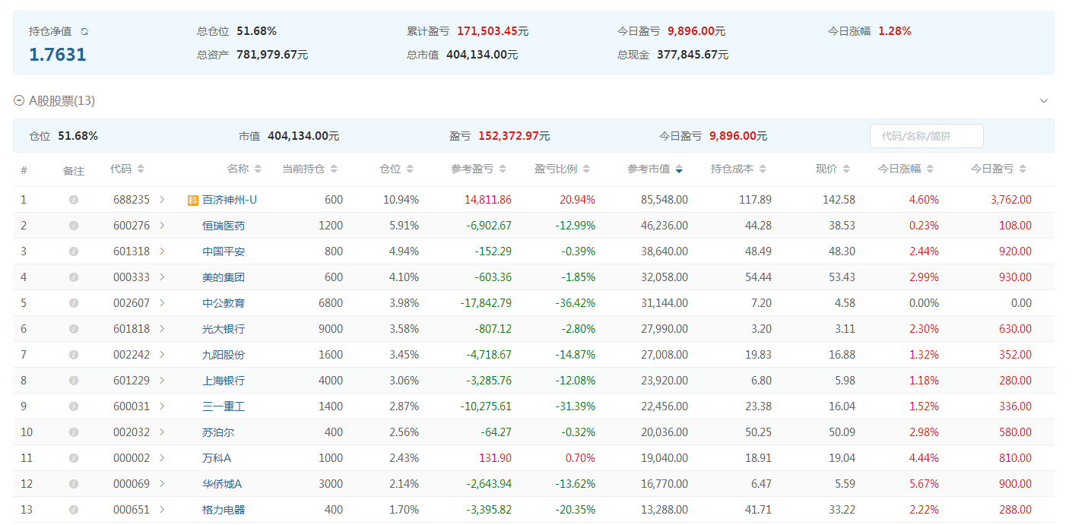Open the 九阳股份 stock link

click(224, 355)
